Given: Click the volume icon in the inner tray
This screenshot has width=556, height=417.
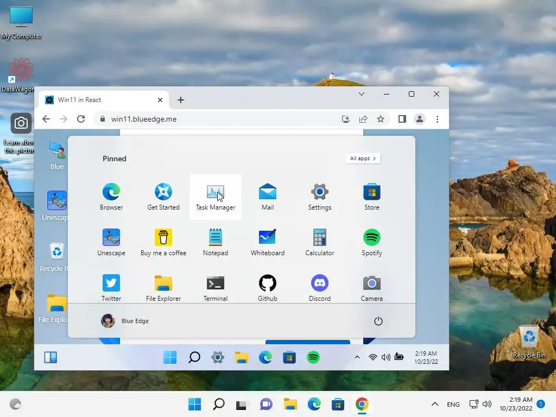Looking at the screenshot, I should 386,357.
